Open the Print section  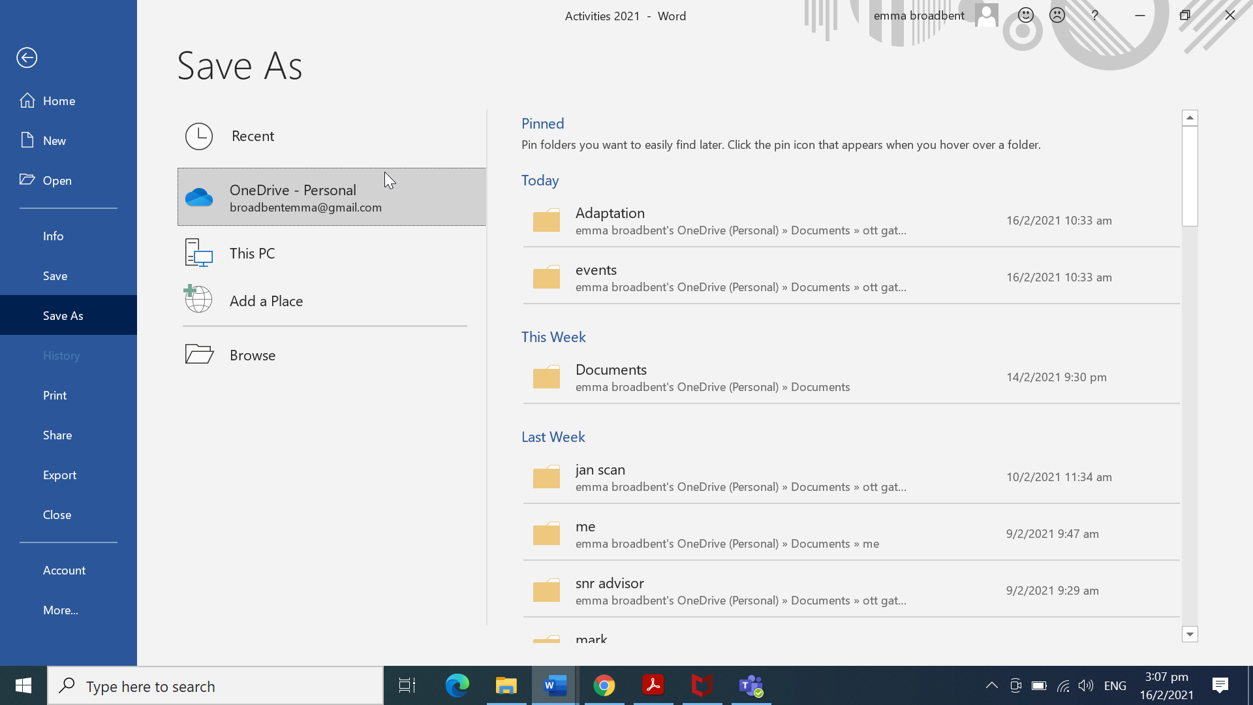point(69,395)
